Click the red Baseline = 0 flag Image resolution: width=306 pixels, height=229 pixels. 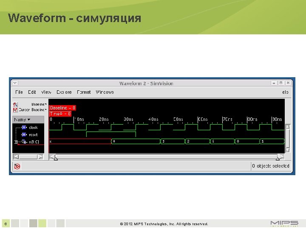click(62, 108)
